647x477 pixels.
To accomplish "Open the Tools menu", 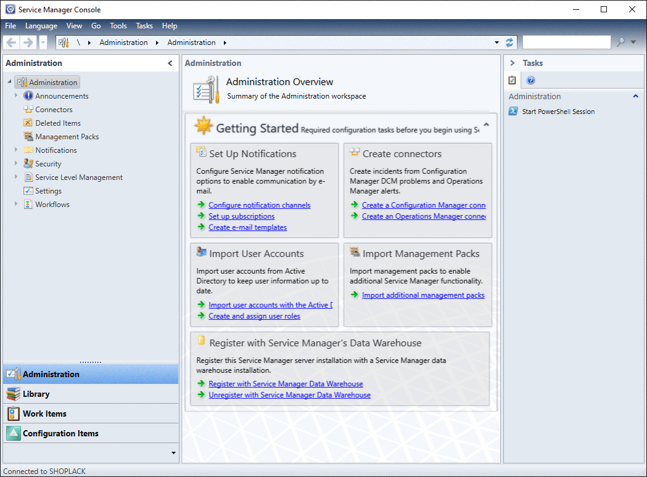I will [118, 25].
